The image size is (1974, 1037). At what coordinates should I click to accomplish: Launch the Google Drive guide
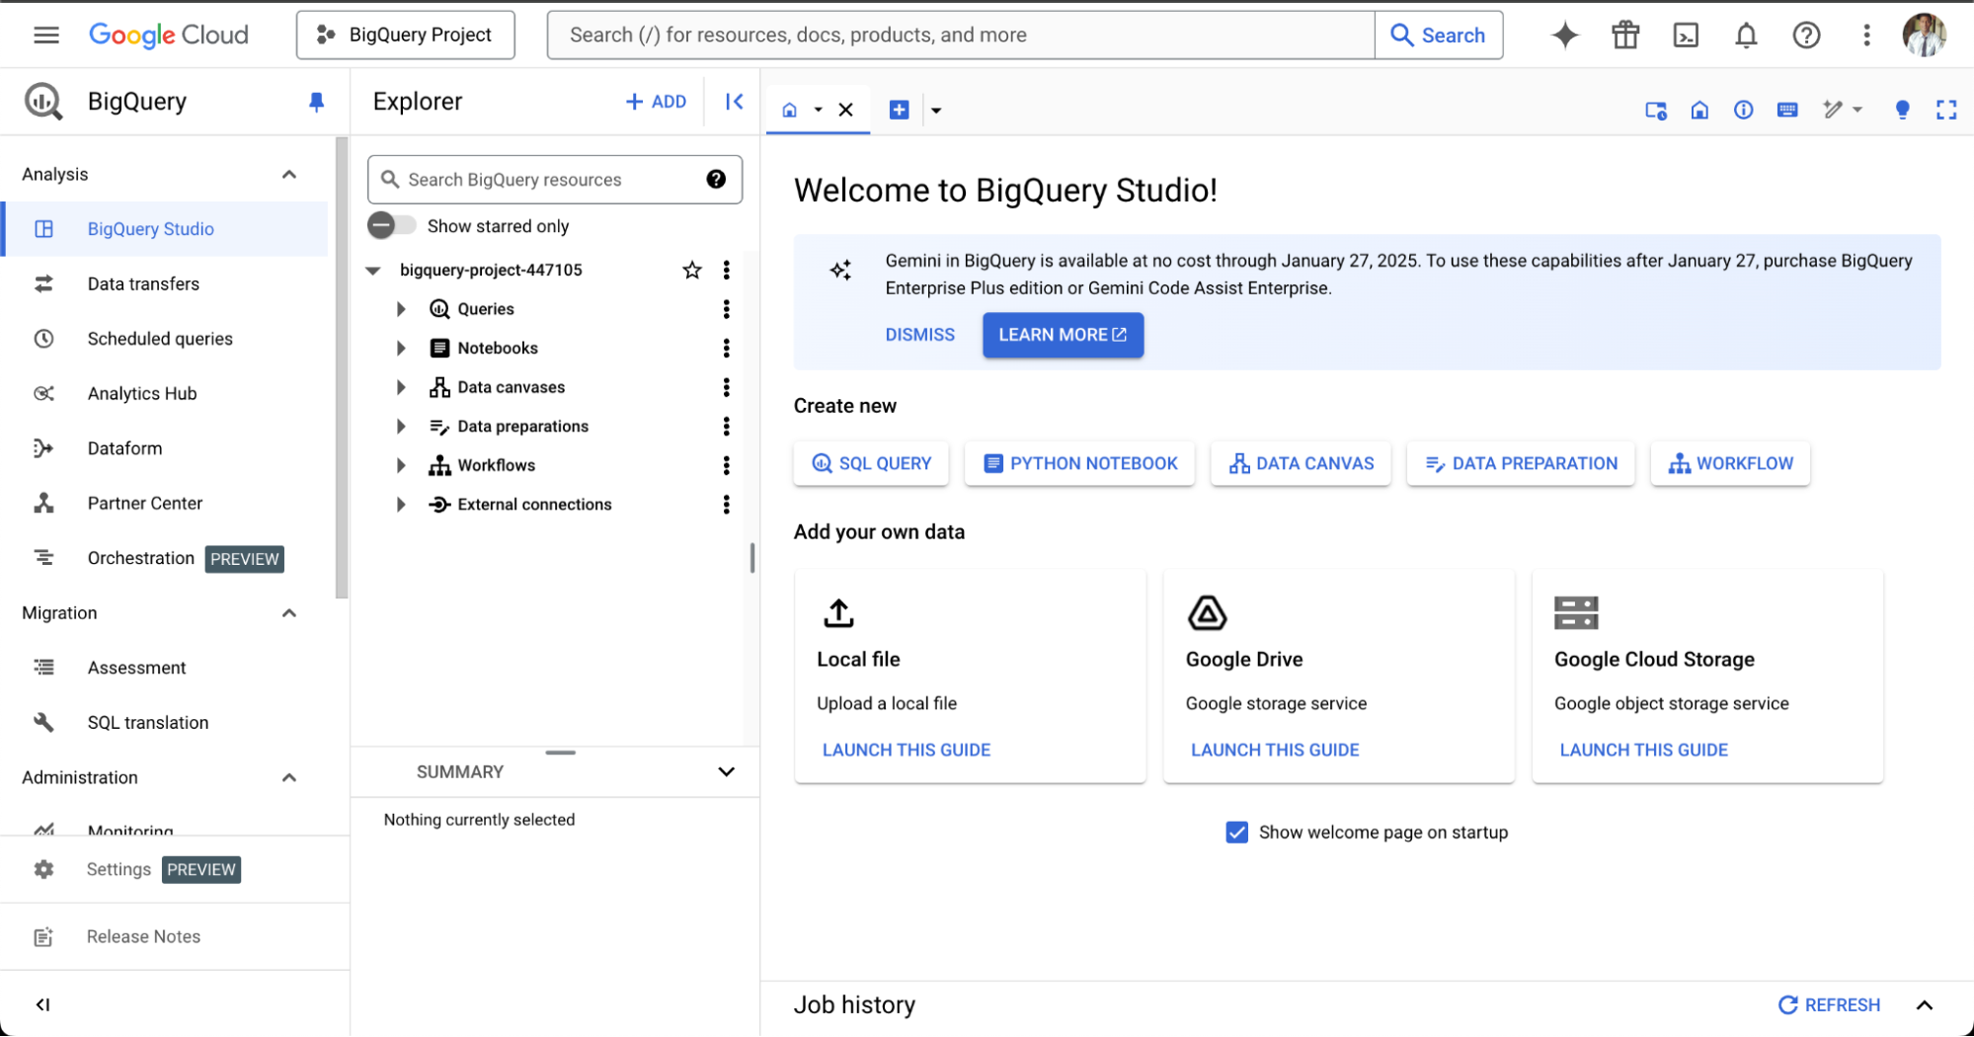pos(1275,751)
